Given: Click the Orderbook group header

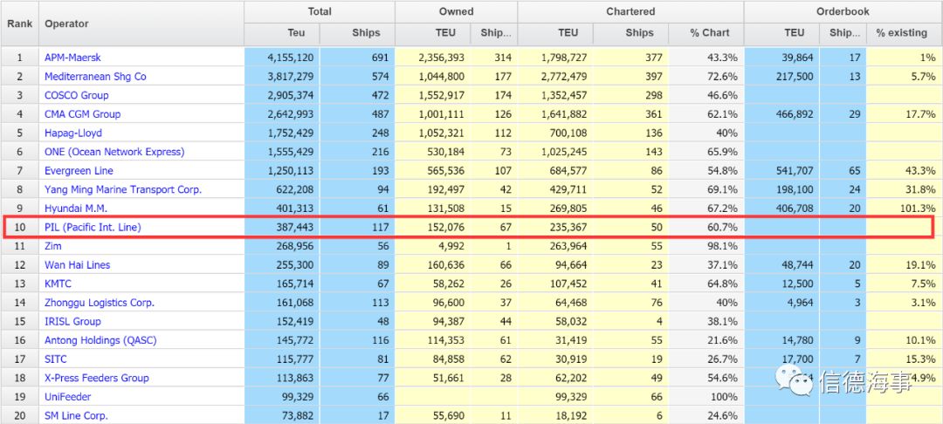Looking at the screenshot, I should pyautogui.click(x=843, y=11).
